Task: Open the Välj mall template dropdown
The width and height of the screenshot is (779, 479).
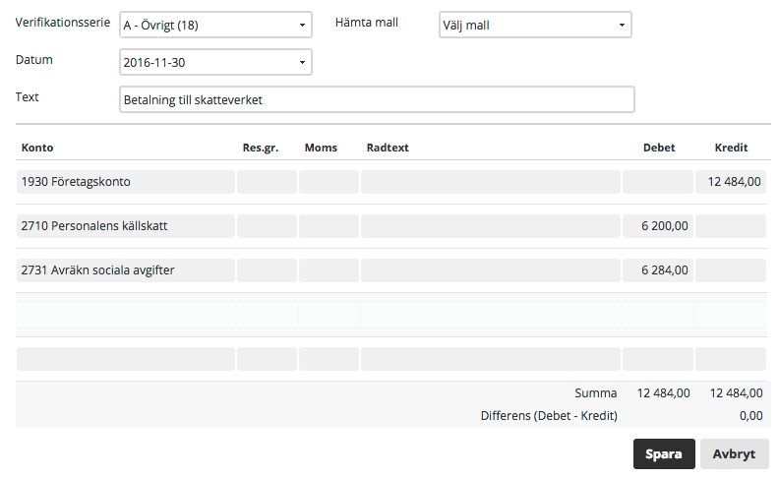Action: [x=535, y=25]
